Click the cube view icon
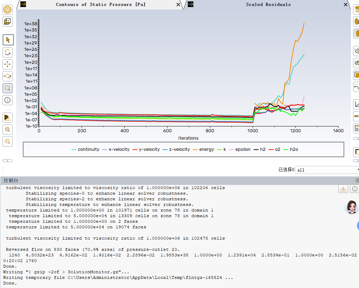This screenshot has height=288, width=359. (x=7, y=22)
